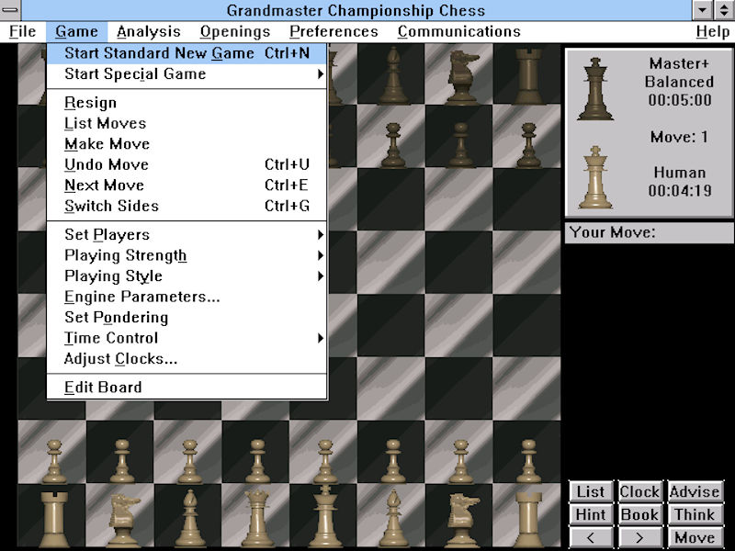Open Adjust Clocks dialog
This screenshot has width=735, height=551.
[x=187, y=358]
